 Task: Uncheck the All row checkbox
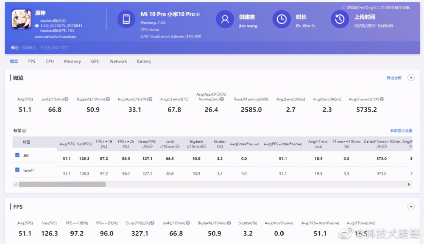click(x=17, y=155)
